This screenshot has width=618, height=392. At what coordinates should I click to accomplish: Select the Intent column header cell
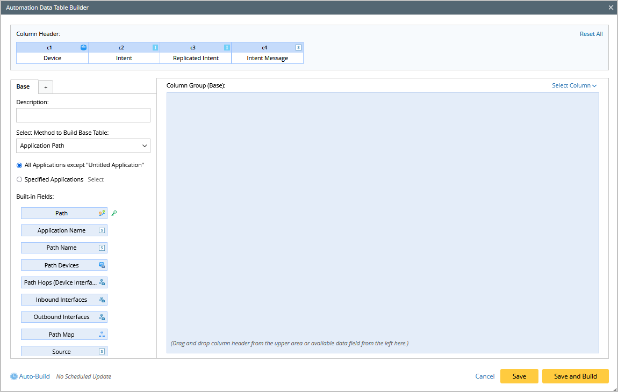(x=124, y=59)
